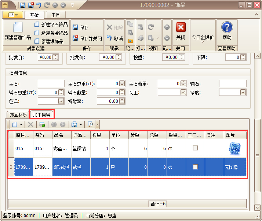Click the 保存并关闭 ribbon icon
The height and width of the screenshot is (221, 262).
click(75, 38)
